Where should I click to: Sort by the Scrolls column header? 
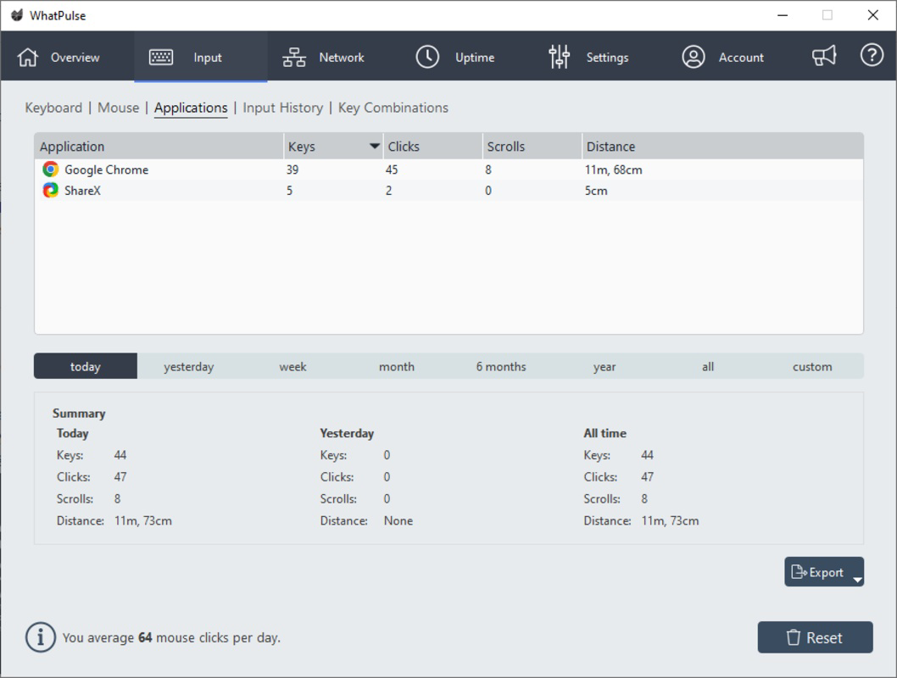pyautogui.click(x=532, y=147)
